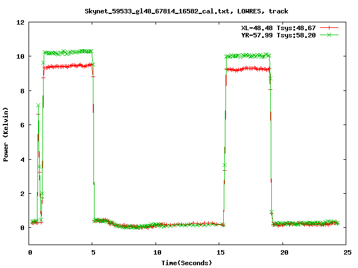Viewport: 358px width, 268px height.
Task: Click the x-axis tick label 20
Action: pos(284,252)
